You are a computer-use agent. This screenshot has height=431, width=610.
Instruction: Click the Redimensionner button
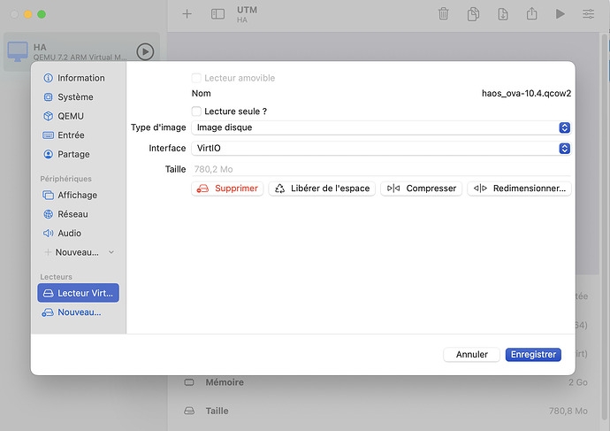520,189
